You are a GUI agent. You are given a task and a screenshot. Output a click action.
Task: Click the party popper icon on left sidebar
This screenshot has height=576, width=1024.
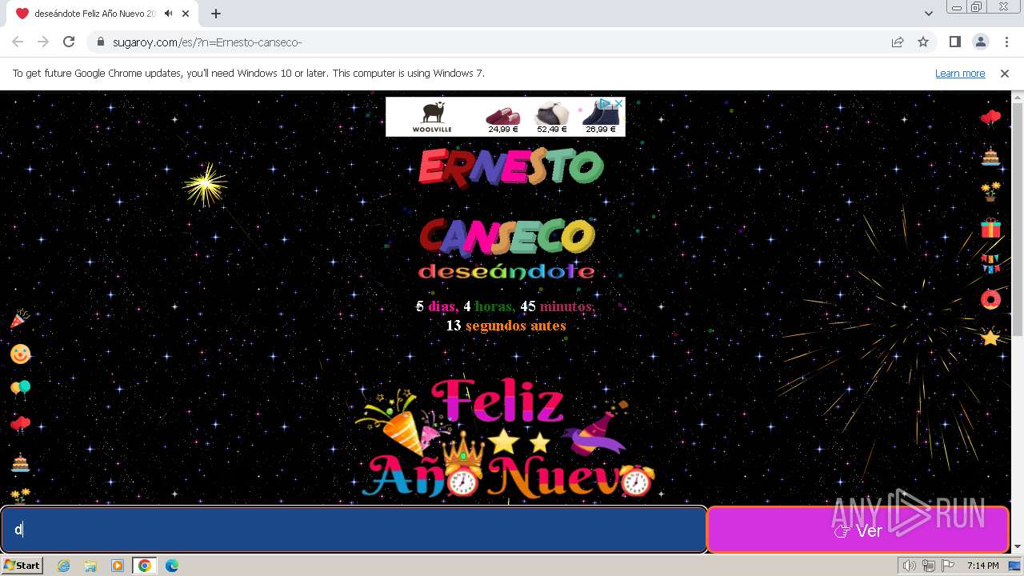tap(20, 319)
